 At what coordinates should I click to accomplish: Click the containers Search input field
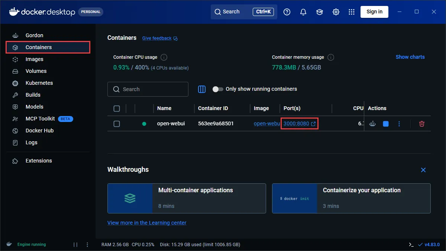tap(148, 89)
